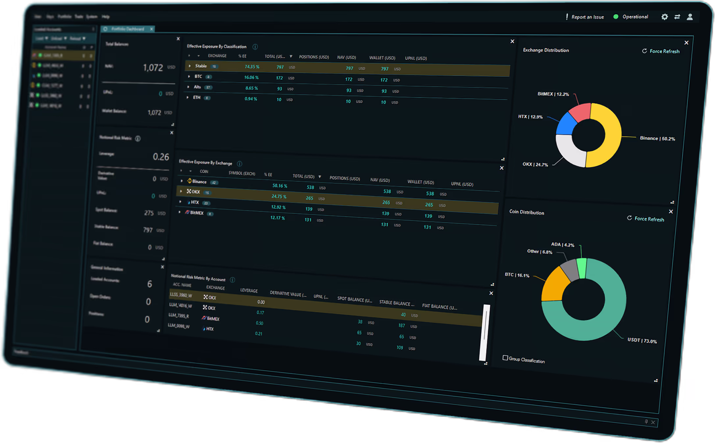Sort by LEVERAGE column header

pos(249,290)
